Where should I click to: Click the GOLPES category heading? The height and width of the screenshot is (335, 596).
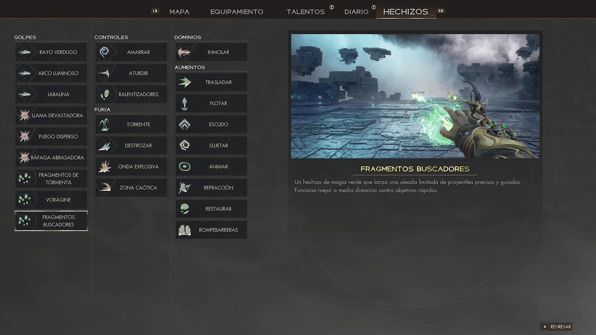(x=25, y=37)
